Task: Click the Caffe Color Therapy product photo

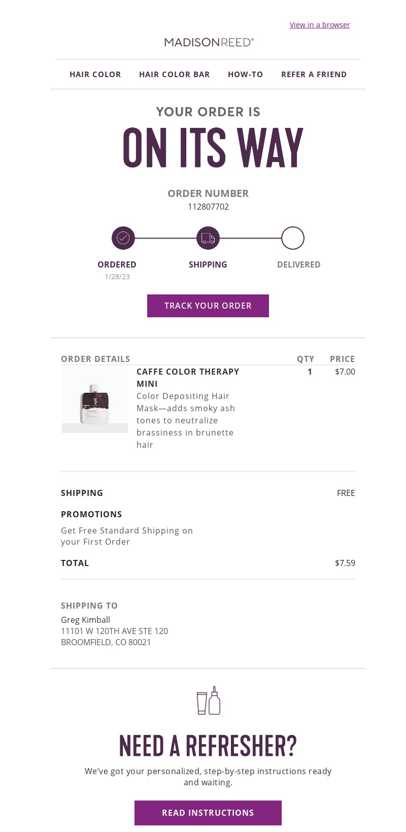Action: tap(94, 400)
